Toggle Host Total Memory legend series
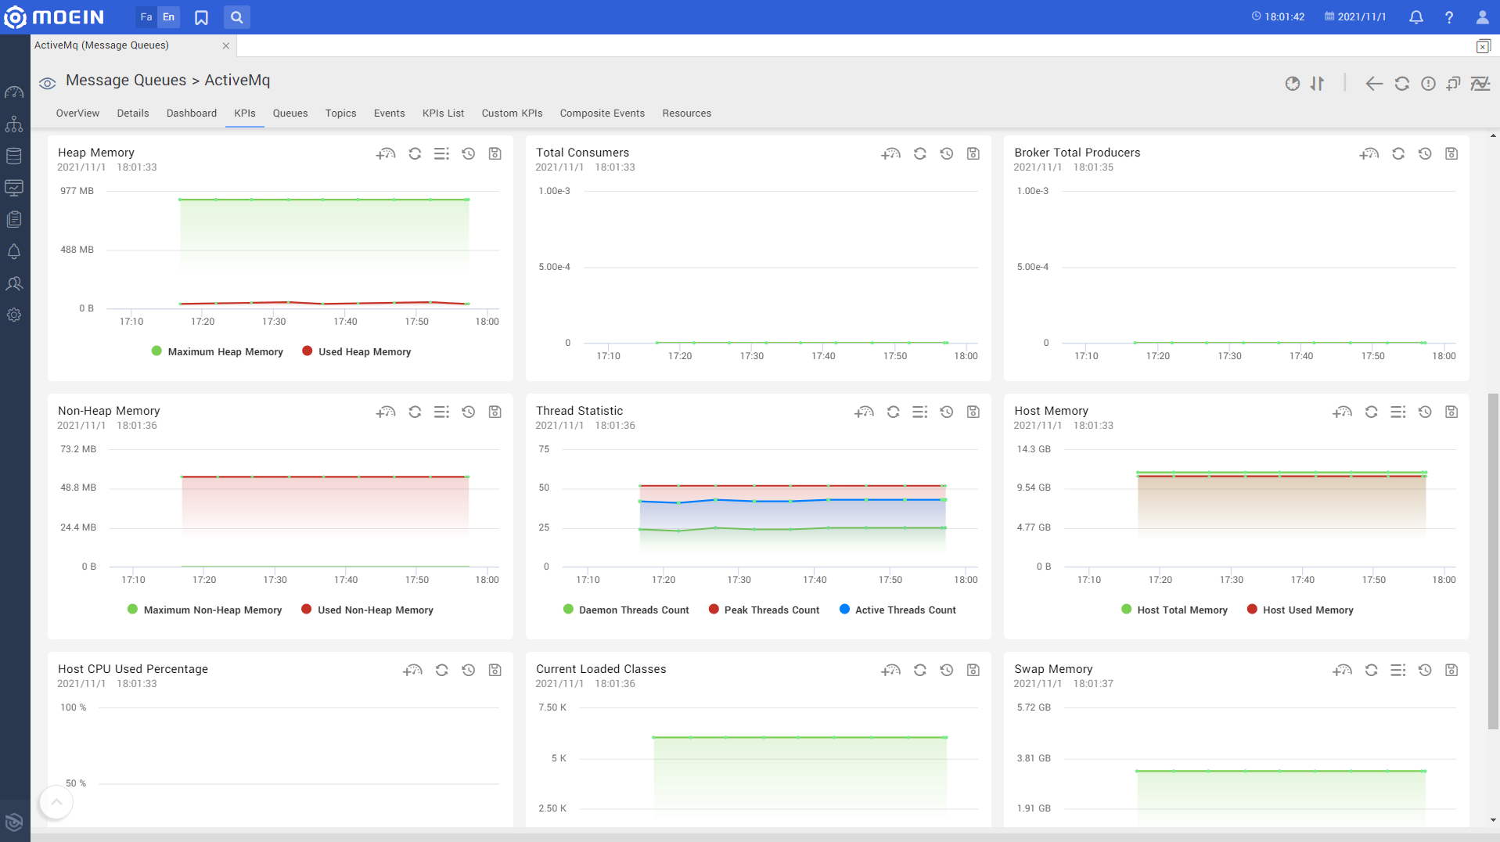This screenshot has height=842, width=1500. (x=1174, y=610)
